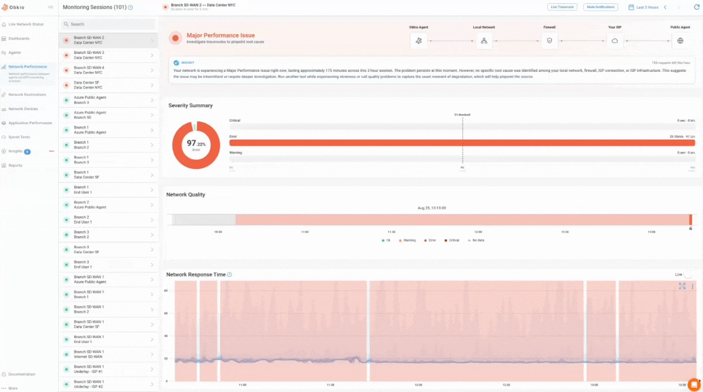Click the Error severity progress bar

(462, 143)
